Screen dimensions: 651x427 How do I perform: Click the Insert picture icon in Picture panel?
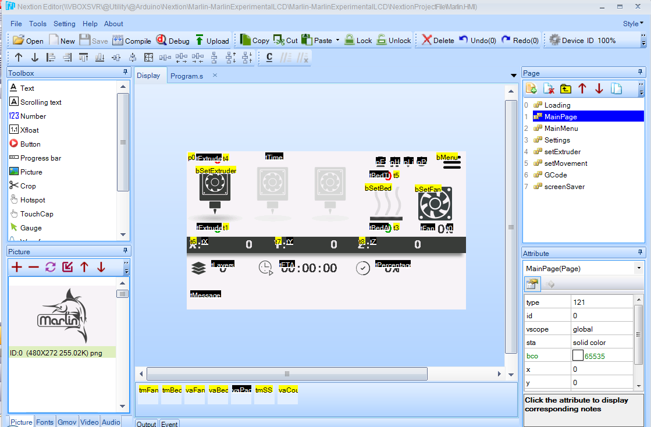click(x=67, y=267)
